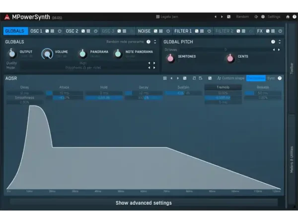298x223 pixels.
Task: Toggle OSC 3 power button
Action: [132, 31]
